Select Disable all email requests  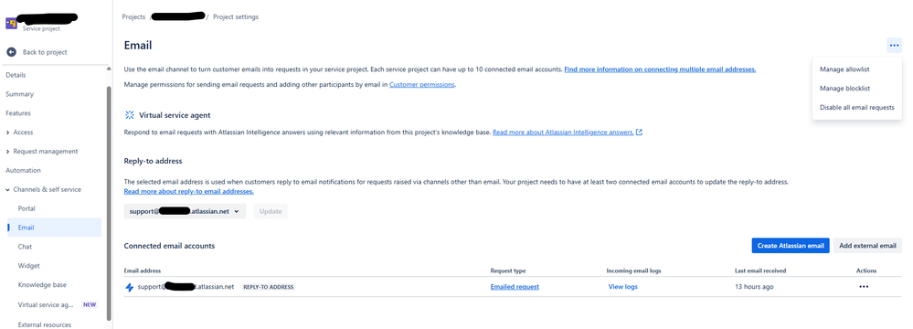856,107
